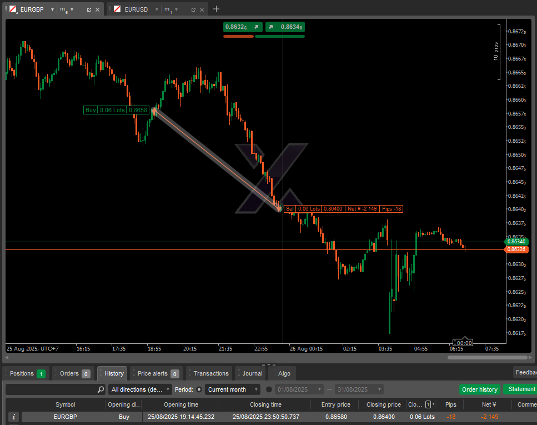Switch to the Positions tab

coord(26,373)
